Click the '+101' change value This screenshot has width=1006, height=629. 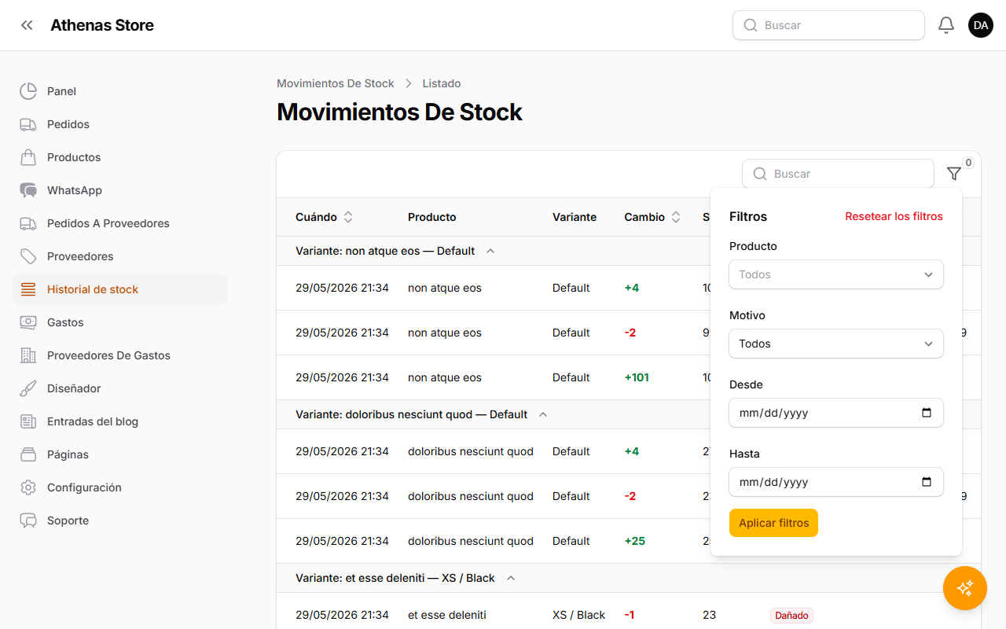pos(637,377)
